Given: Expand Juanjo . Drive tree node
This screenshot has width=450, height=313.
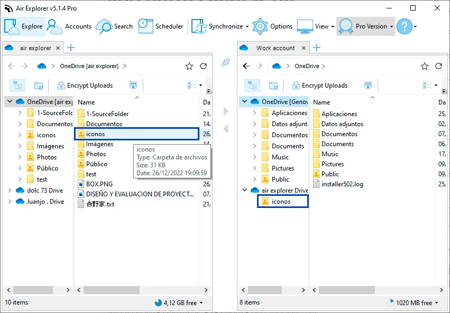Looking at the screenshot, I should click(x=10, y=201).
